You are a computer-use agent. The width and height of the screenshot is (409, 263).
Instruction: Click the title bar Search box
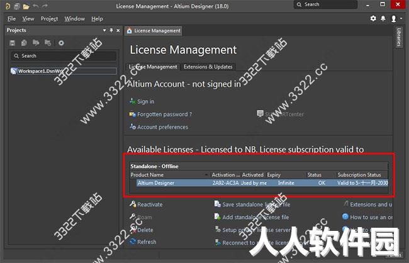325,4
